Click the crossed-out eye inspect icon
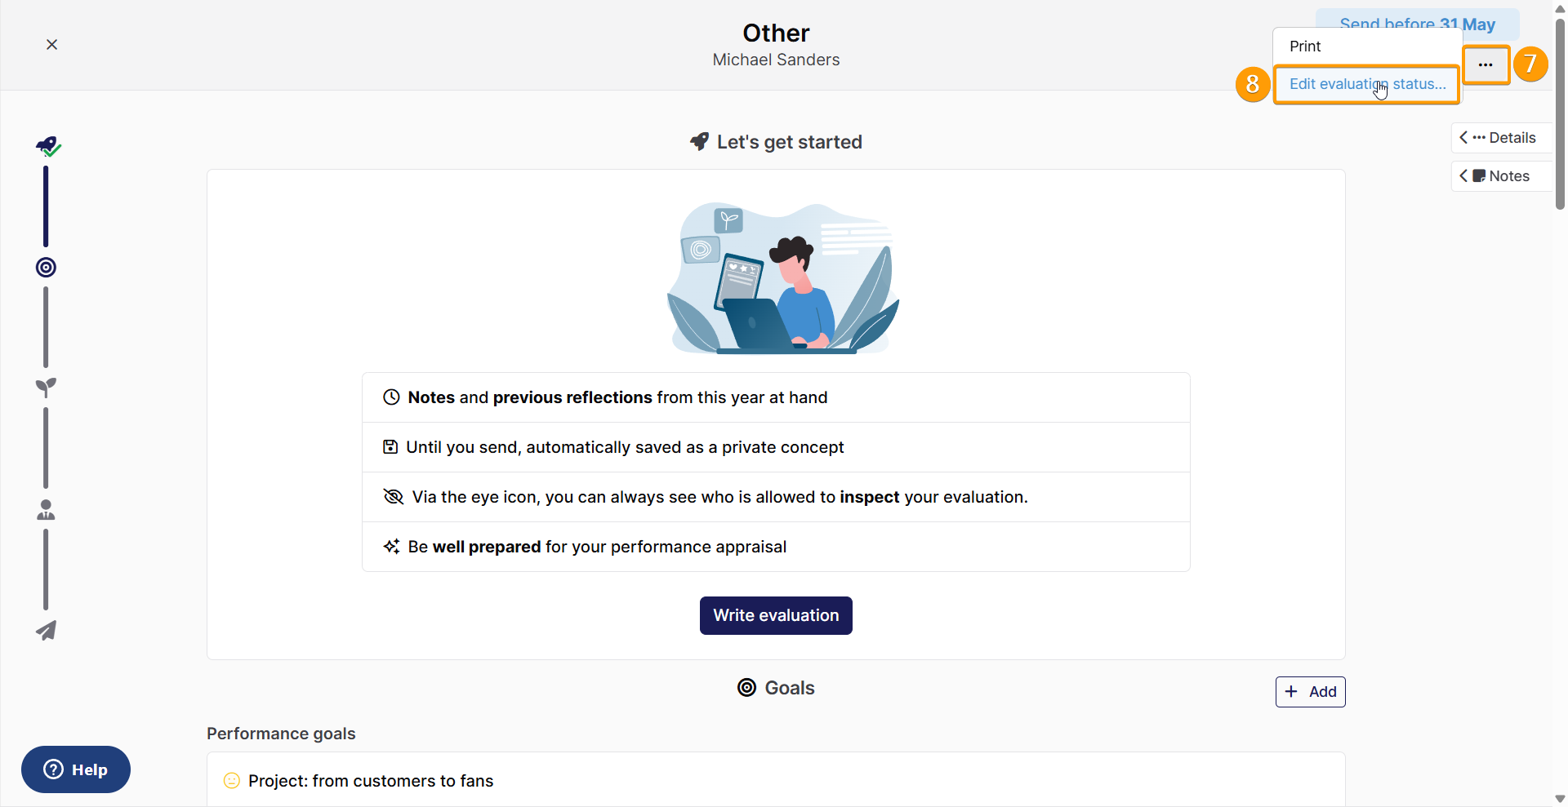This screenshot has height=807, width=1568. click(x=394, y=497)
